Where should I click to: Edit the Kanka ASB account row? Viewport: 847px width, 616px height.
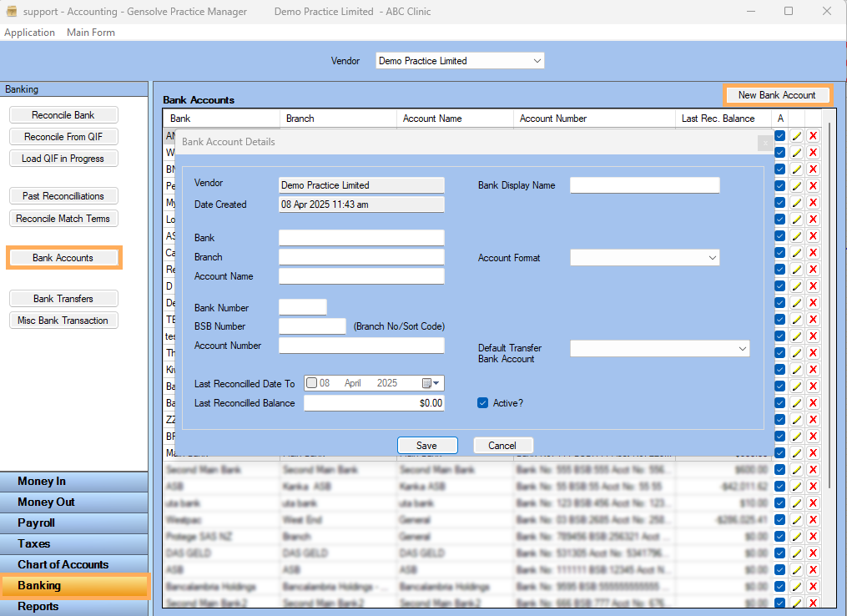point(796,487)
